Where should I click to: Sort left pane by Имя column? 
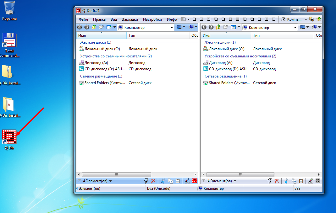coord(101,35)
